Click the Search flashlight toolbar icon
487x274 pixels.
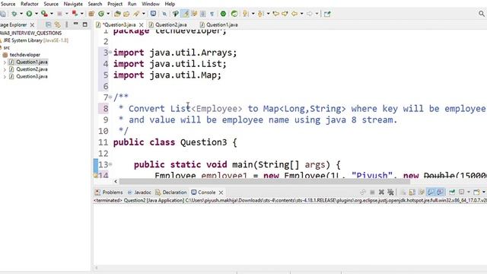pos(136,14)
